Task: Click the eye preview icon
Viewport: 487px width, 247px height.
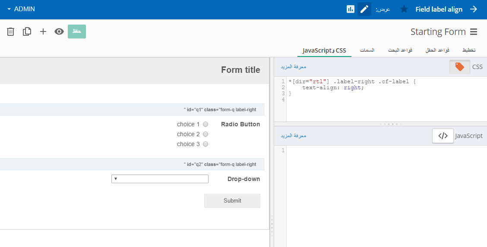Action: click(59, 31)
